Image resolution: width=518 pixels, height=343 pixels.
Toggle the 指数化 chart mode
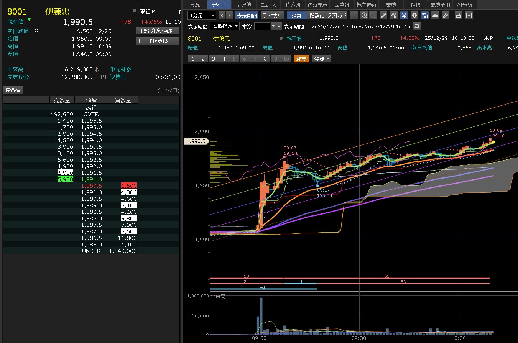317,15
